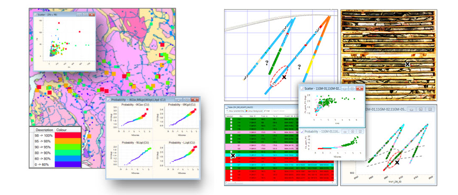Toggle the Selected checkbox for green row 128

coord(231,168)
